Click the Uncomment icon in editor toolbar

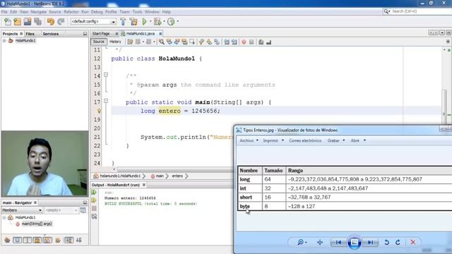[268, 42]
